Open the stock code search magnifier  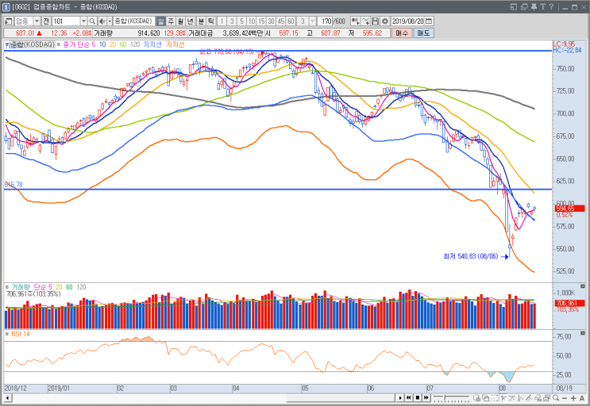pos(92,21)
